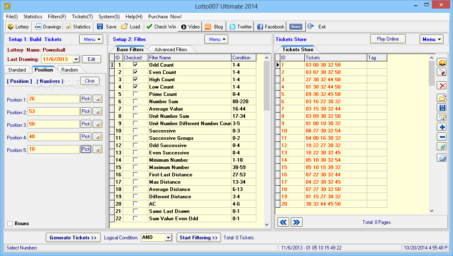Screen dimensions: 453x256
Task: Go to the previous tickets page
Action: [284, 222]
